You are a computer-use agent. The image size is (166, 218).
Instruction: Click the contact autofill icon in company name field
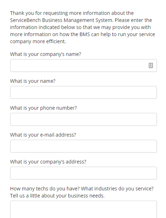pos(151,65)
